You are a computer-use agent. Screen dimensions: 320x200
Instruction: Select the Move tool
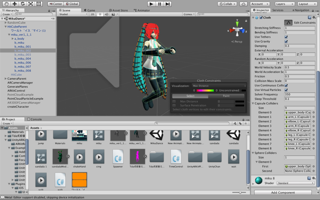[14, 4]
